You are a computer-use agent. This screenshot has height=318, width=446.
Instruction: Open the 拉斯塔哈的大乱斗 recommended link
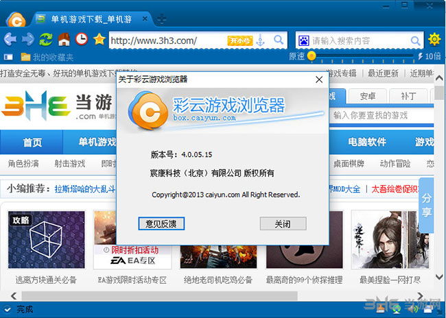(85, 189)
